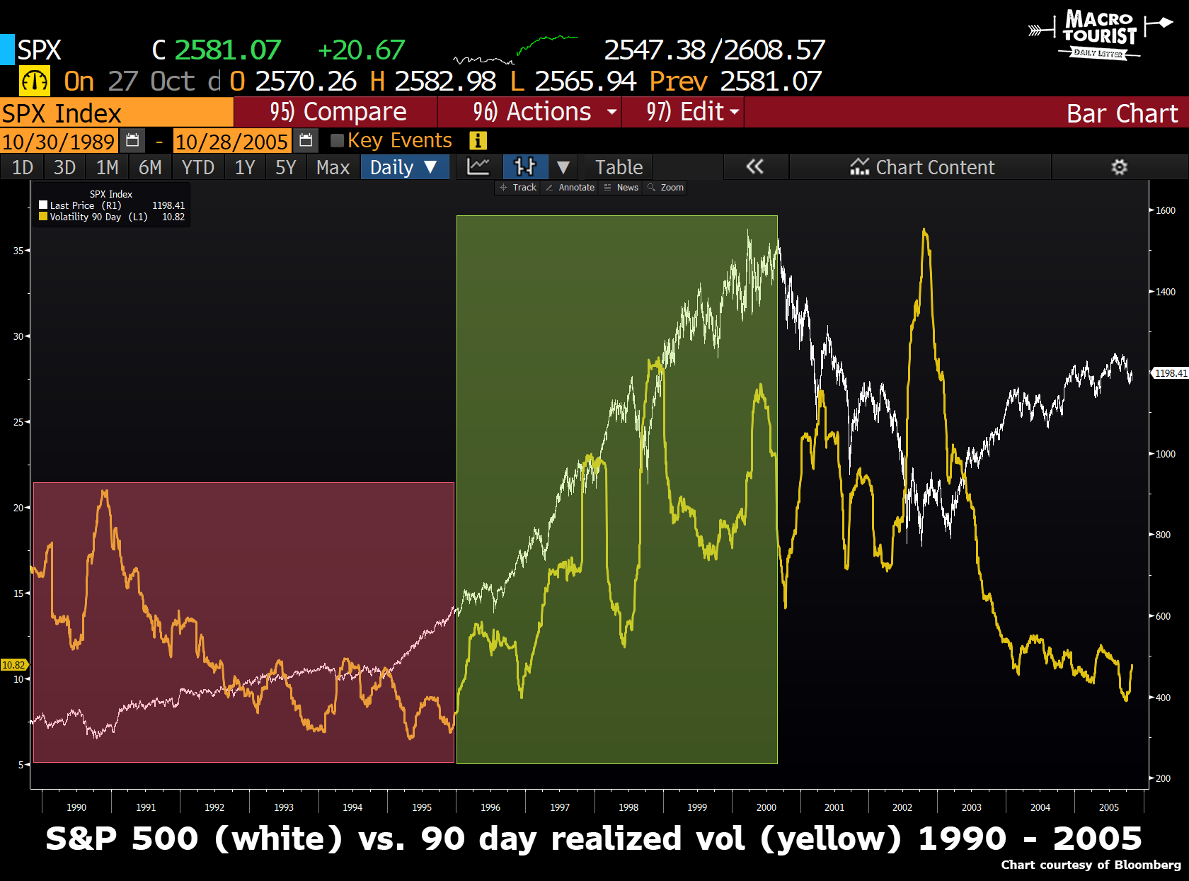Click the 95) Compare button
This screenshot has height=881, width=1189.
pyautogui.click(x=337, y=112)
